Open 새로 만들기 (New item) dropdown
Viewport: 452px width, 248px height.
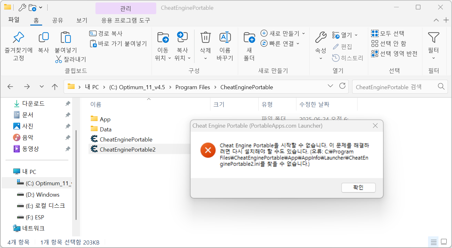click(x=283, y=33)
